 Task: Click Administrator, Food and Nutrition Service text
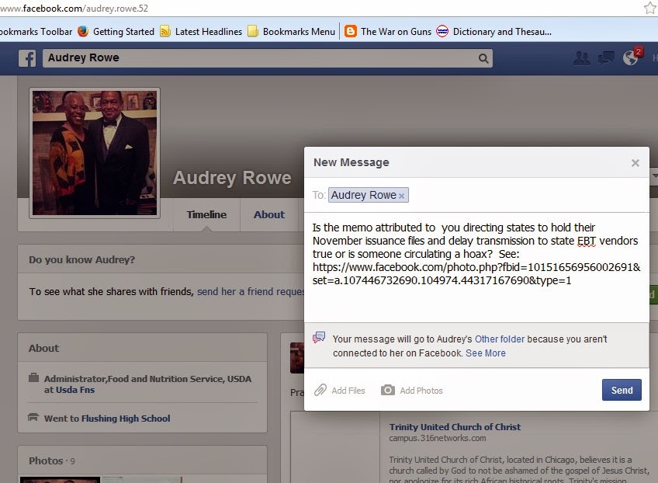(x=147, y=379)
